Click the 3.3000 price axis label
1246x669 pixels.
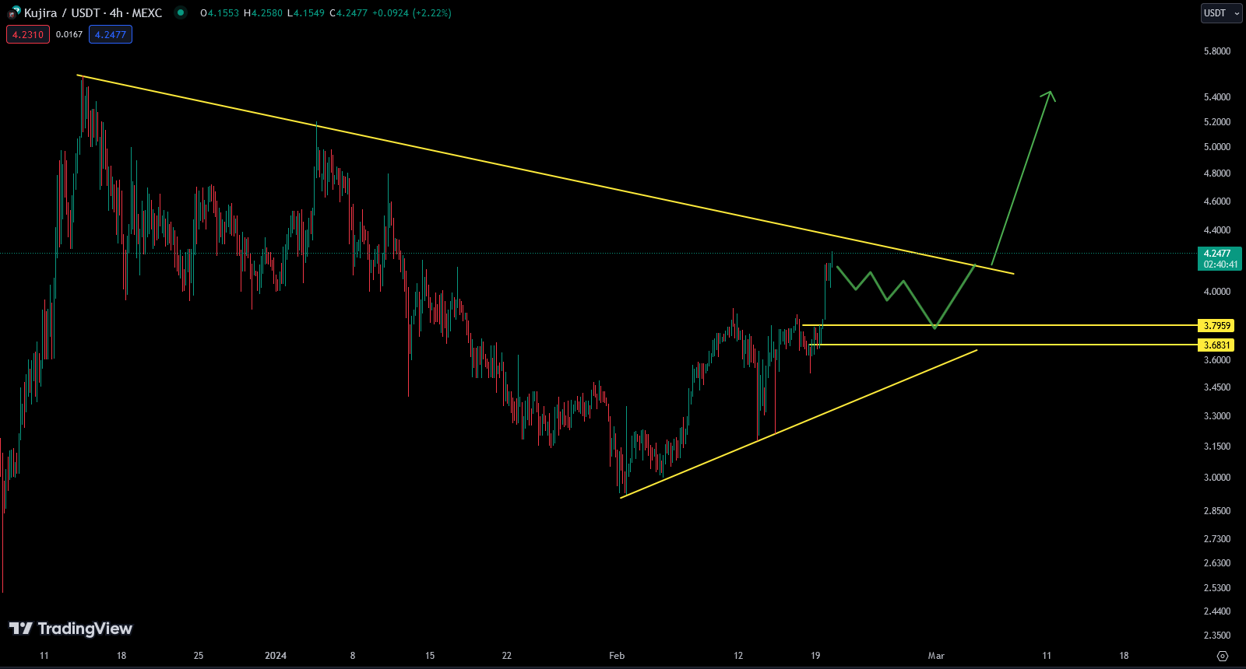tap(1217, 416)
